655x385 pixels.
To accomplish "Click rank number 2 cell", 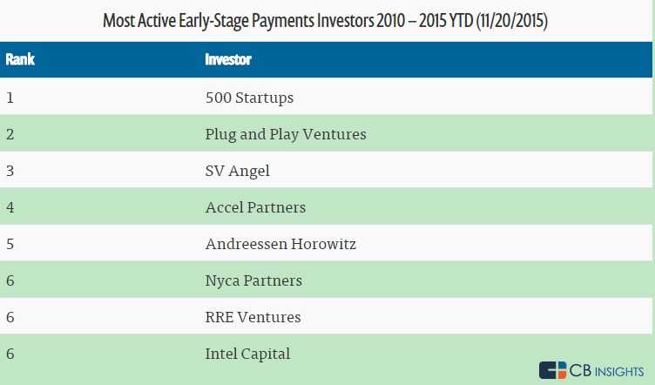I will point(10,134).
